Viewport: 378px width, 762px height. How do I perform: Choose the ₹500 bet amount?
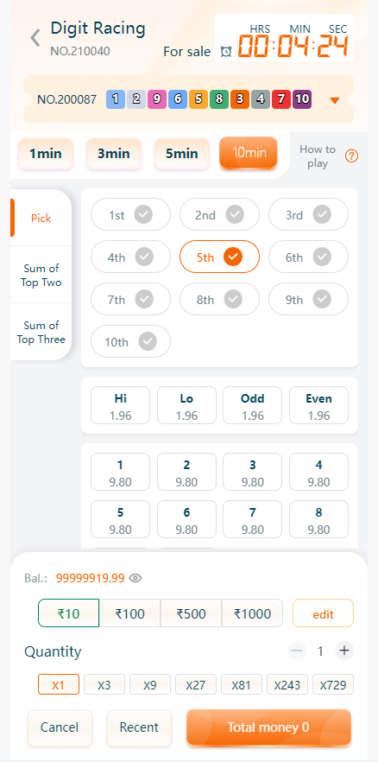click(192, 613)
